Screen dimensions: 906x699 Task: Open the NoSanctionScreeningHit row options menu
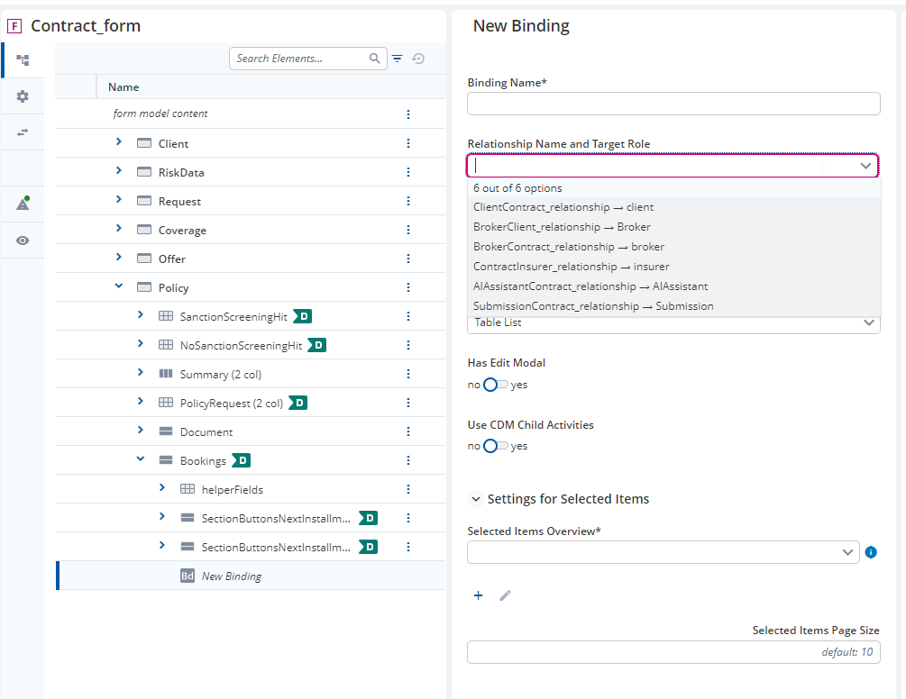(x=408, y=345)
